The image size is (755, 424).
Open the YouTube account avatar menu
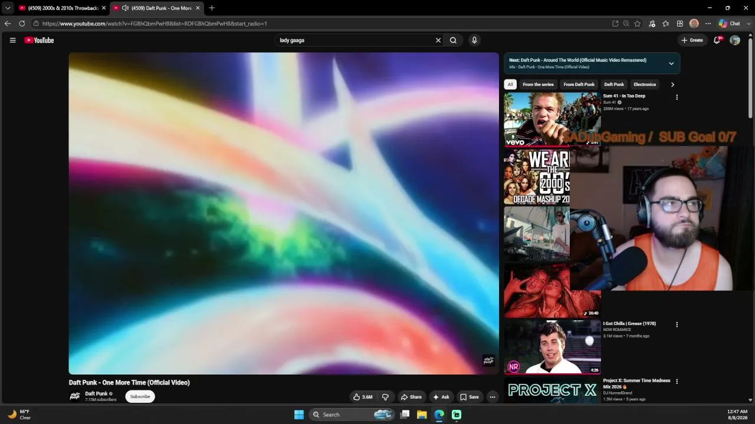tap(735, 40)
